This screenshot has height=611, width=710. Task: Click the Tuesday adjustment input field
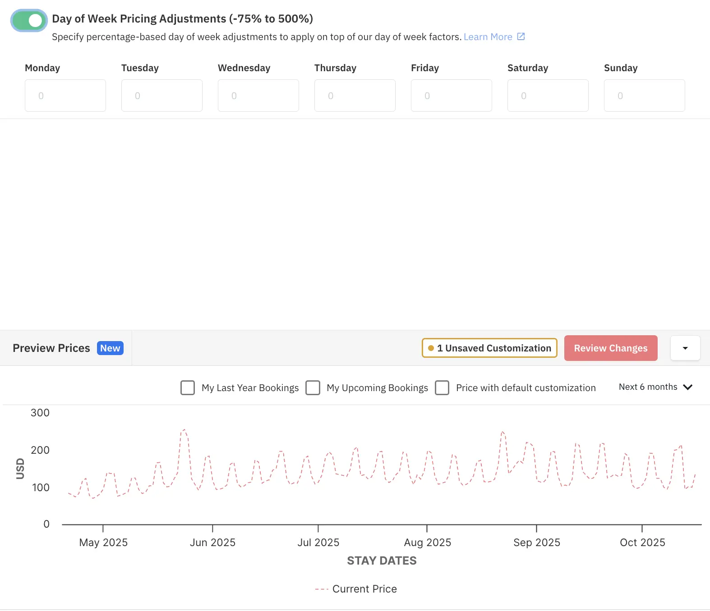pyautogui.click(x=162, y=96)
